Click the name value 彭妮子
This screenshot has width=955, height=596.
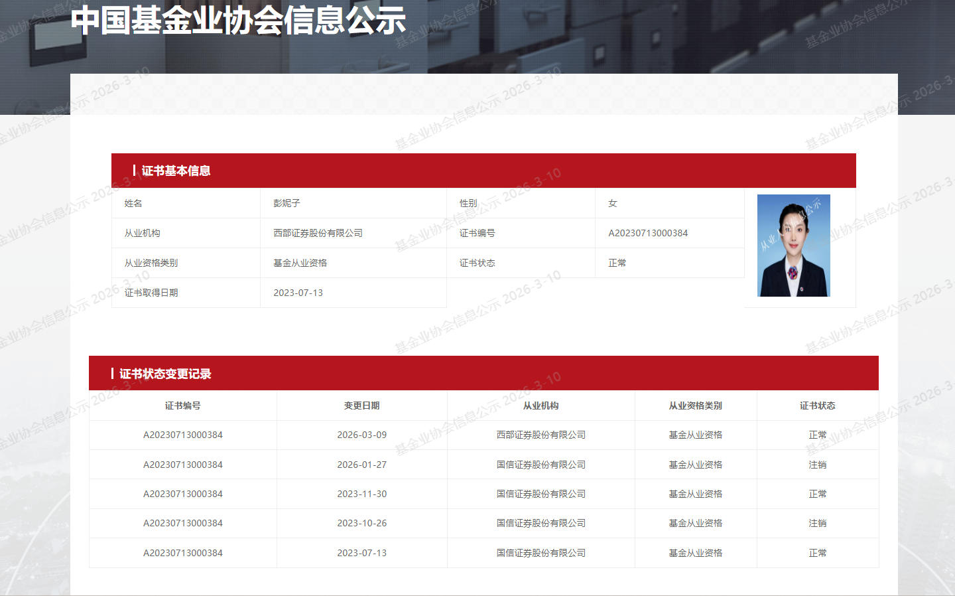click(x=286, y=203)
